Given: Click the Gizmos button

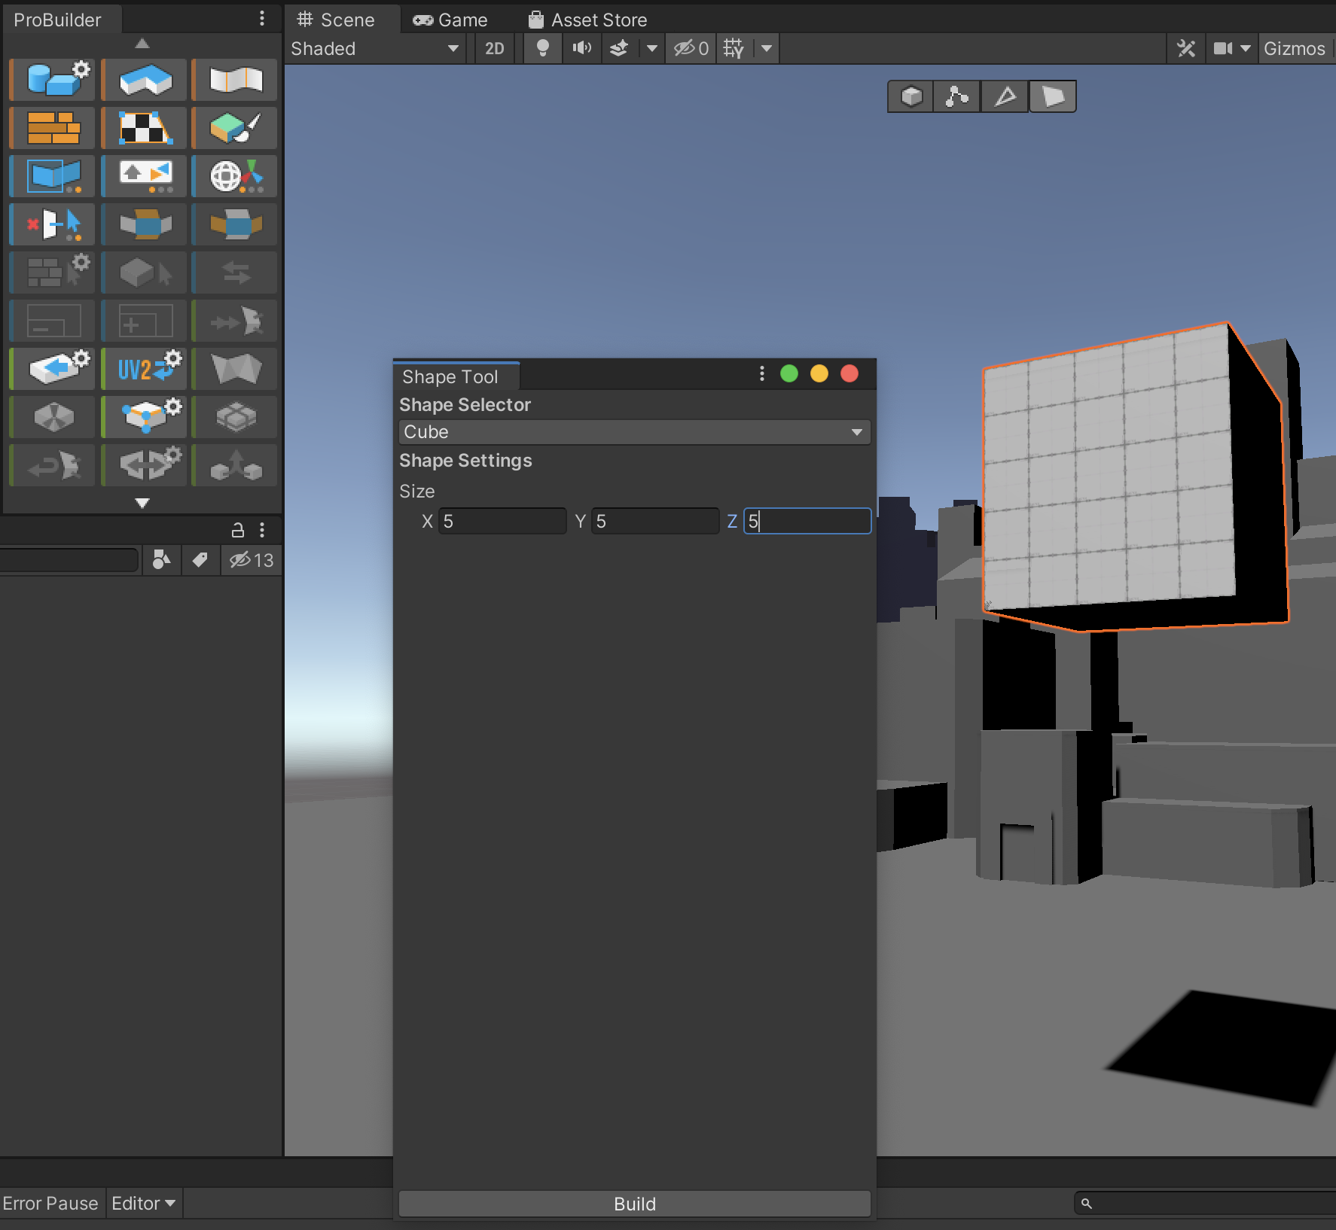Looking at the screenshot, I should tap(1294, 49).
